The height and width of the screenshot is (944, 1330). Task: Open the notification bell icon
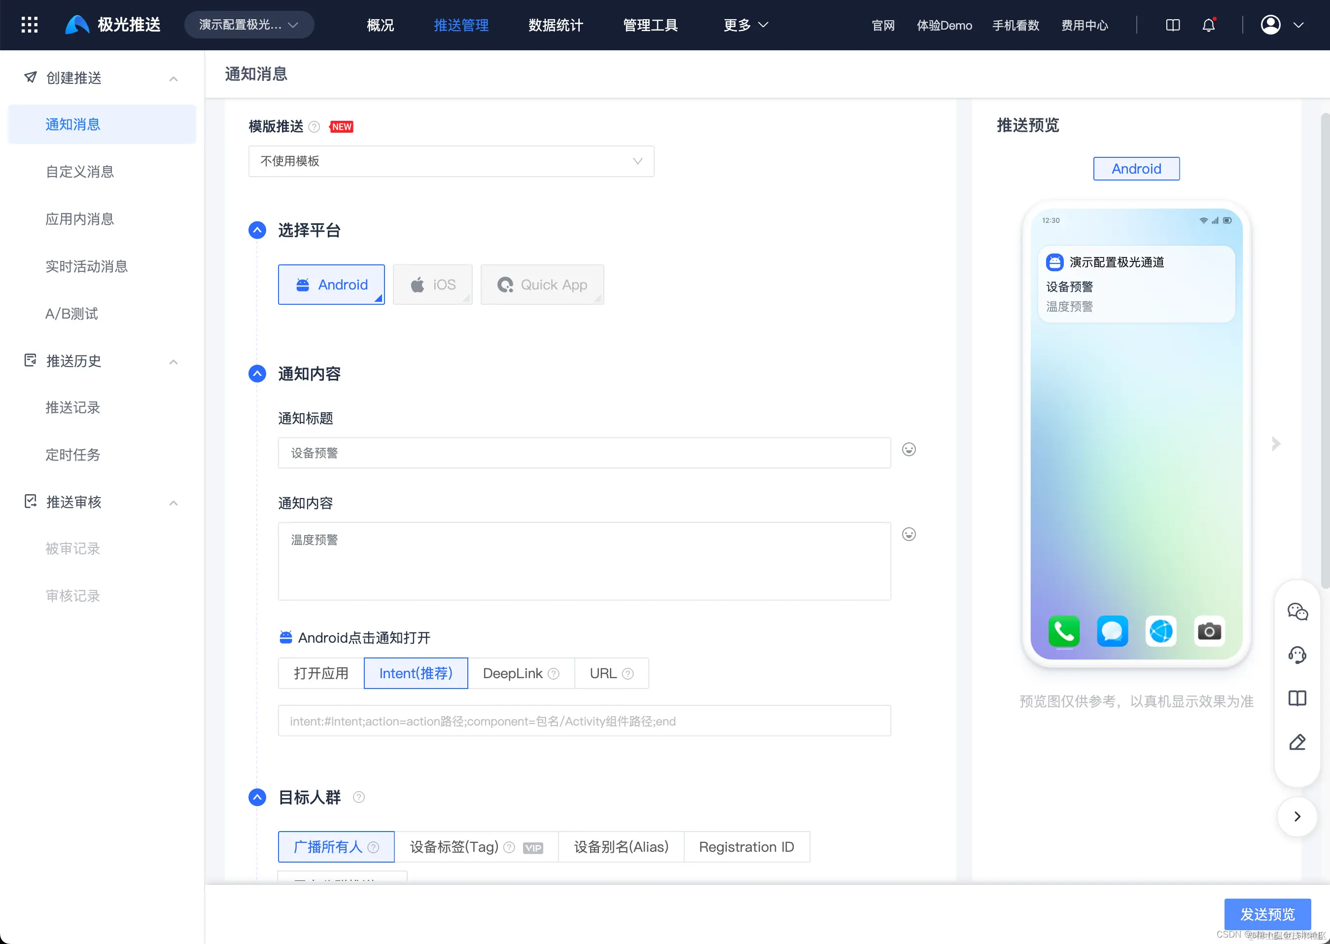tap(1210, 25)
